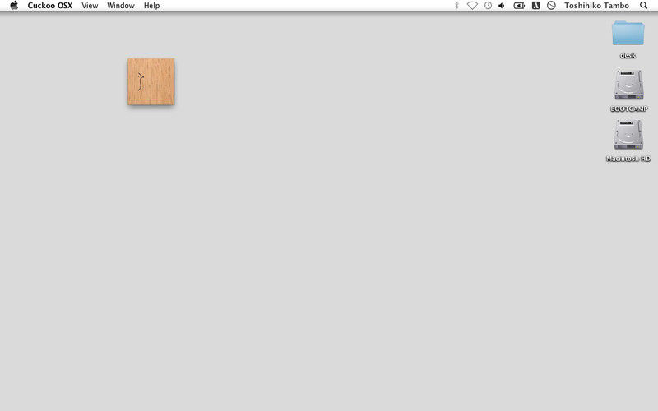This screenshot has height=411, width=658.
Task: Select the desk folder icon
Action: point(628,33)
